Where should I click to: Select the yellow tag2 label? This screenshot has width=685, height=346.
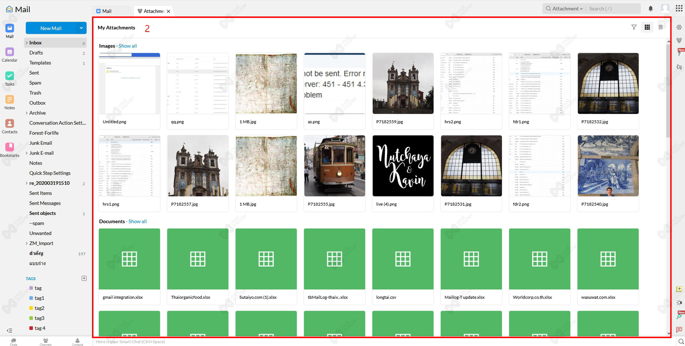click(x=37, y=308)
